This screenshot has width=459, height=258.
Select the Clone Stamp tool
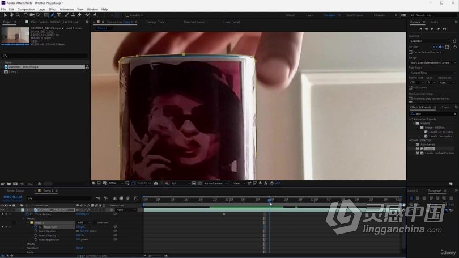click(73, 15)
